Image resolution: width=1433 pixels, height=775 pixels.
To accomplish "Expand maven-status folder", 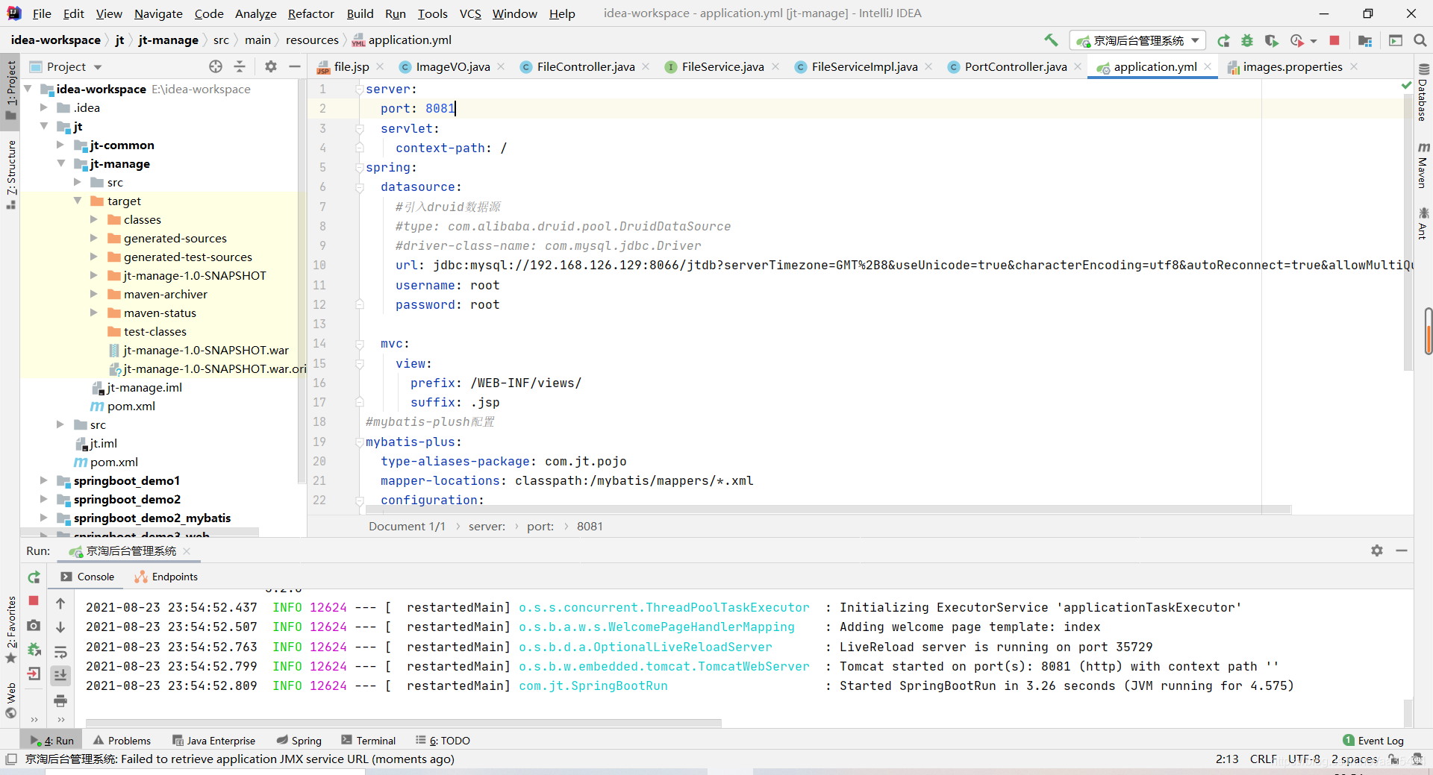I will 94,313.
